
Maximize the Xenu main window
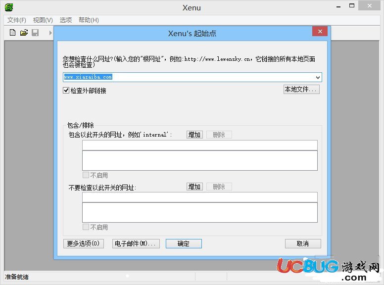[352, 6]
